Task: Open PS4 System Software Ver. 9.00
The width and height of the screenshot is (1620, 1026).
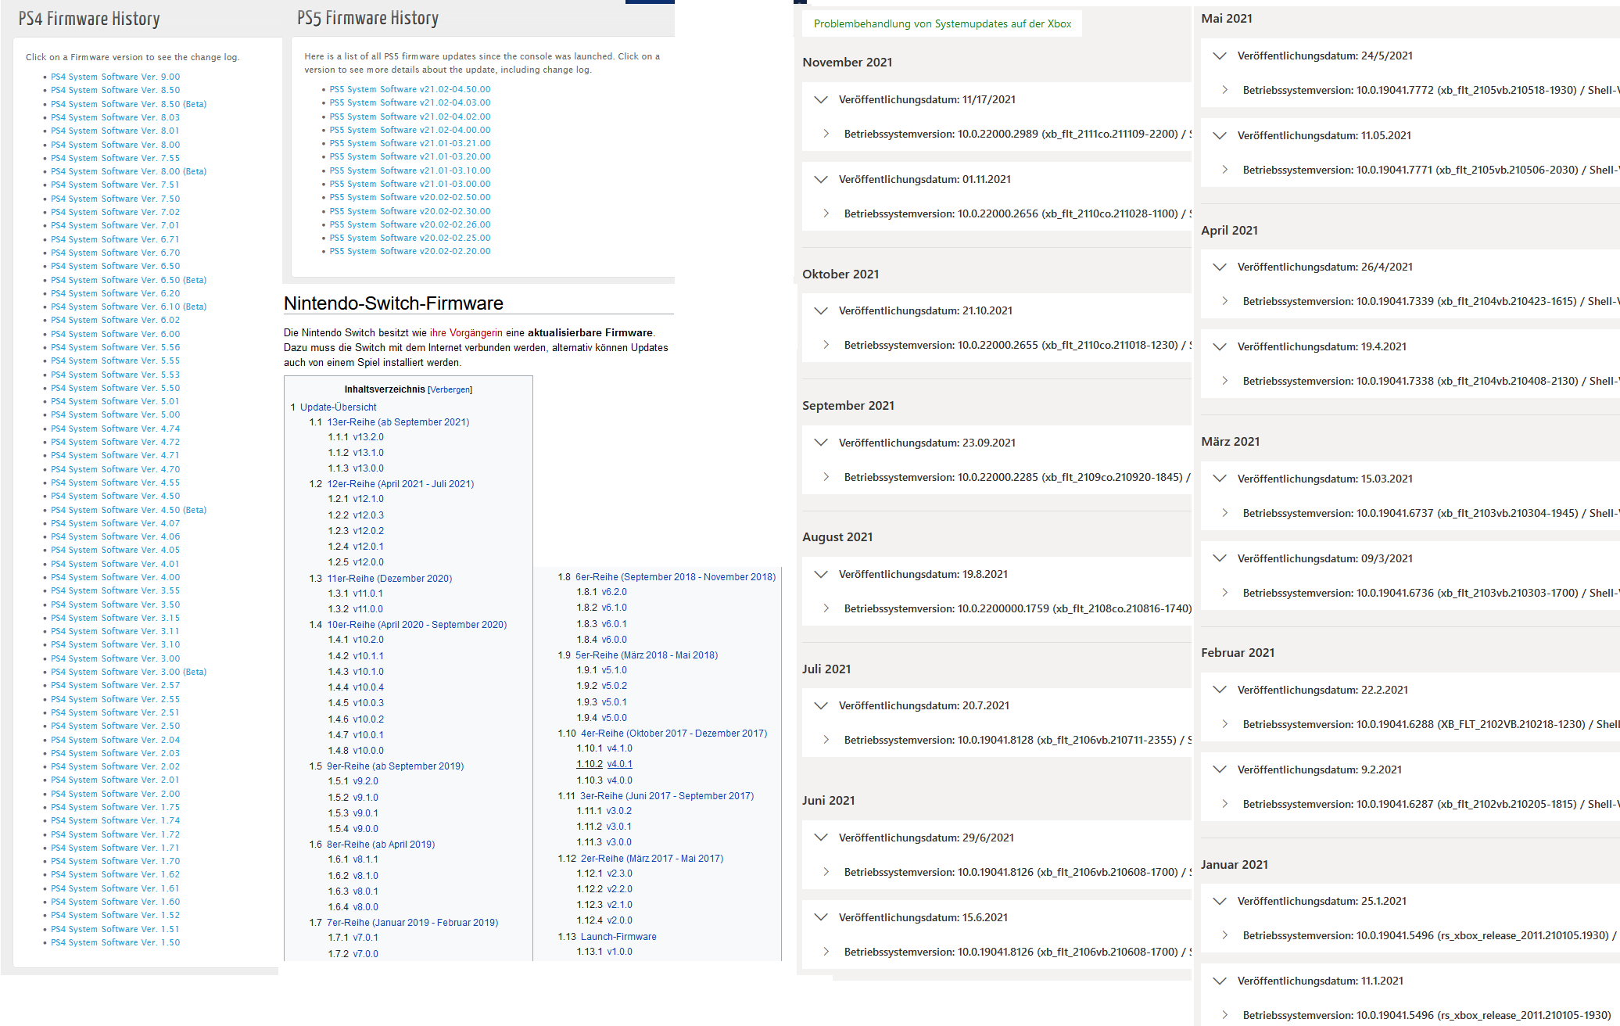Action: 115,77
